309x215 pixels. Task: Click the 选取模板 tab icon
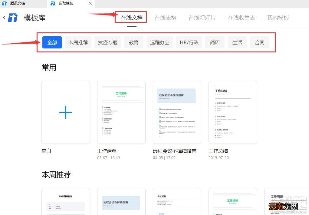(x=53, y=3)
